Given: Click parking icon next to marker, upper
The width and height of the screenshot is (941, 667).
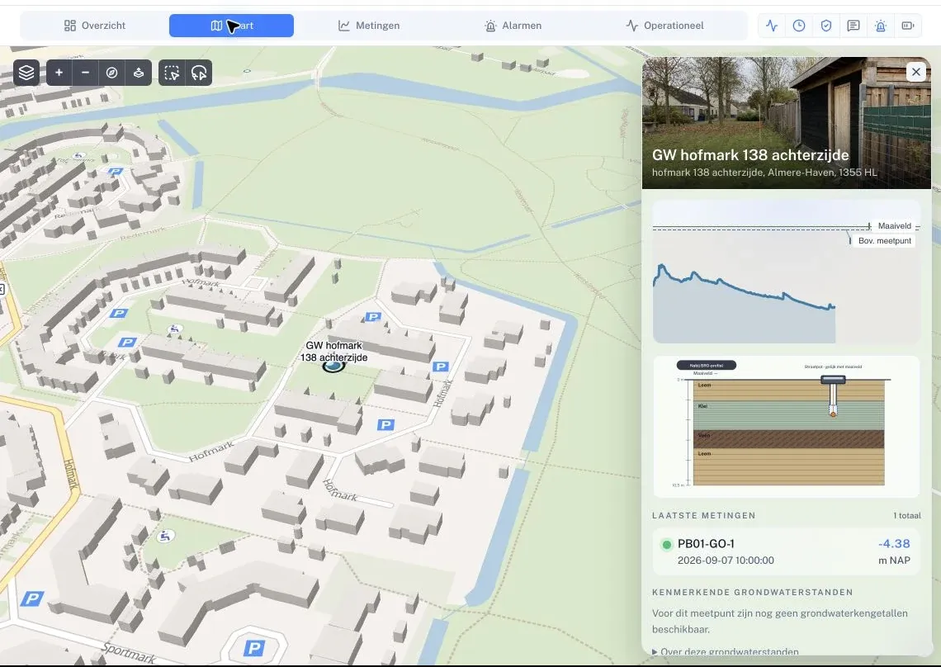Looking at the screenshot, I should click(373, 316).
